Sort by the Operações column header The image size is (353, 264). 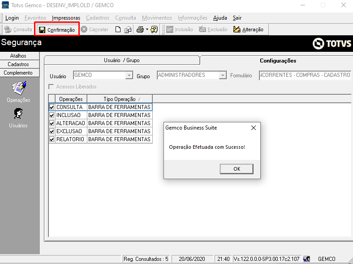coord(71,99)
